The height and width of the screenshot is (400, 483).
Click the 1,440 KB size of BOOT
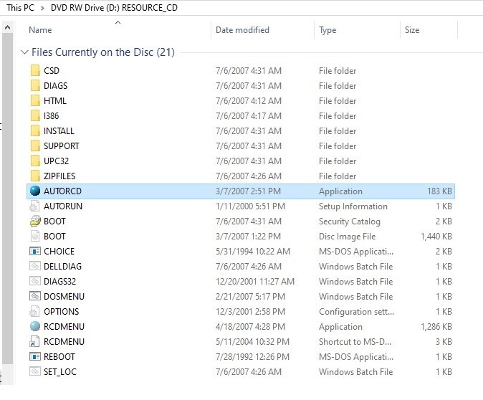436,237
